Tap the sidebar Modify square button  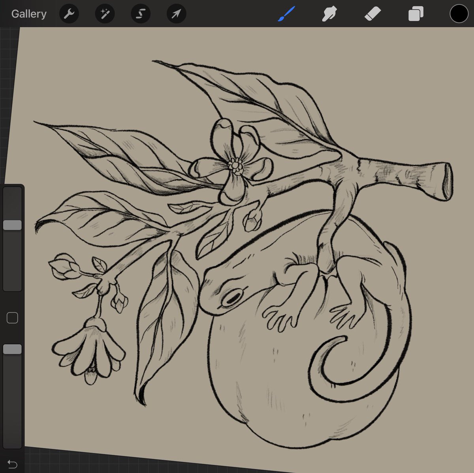(12, 318)
